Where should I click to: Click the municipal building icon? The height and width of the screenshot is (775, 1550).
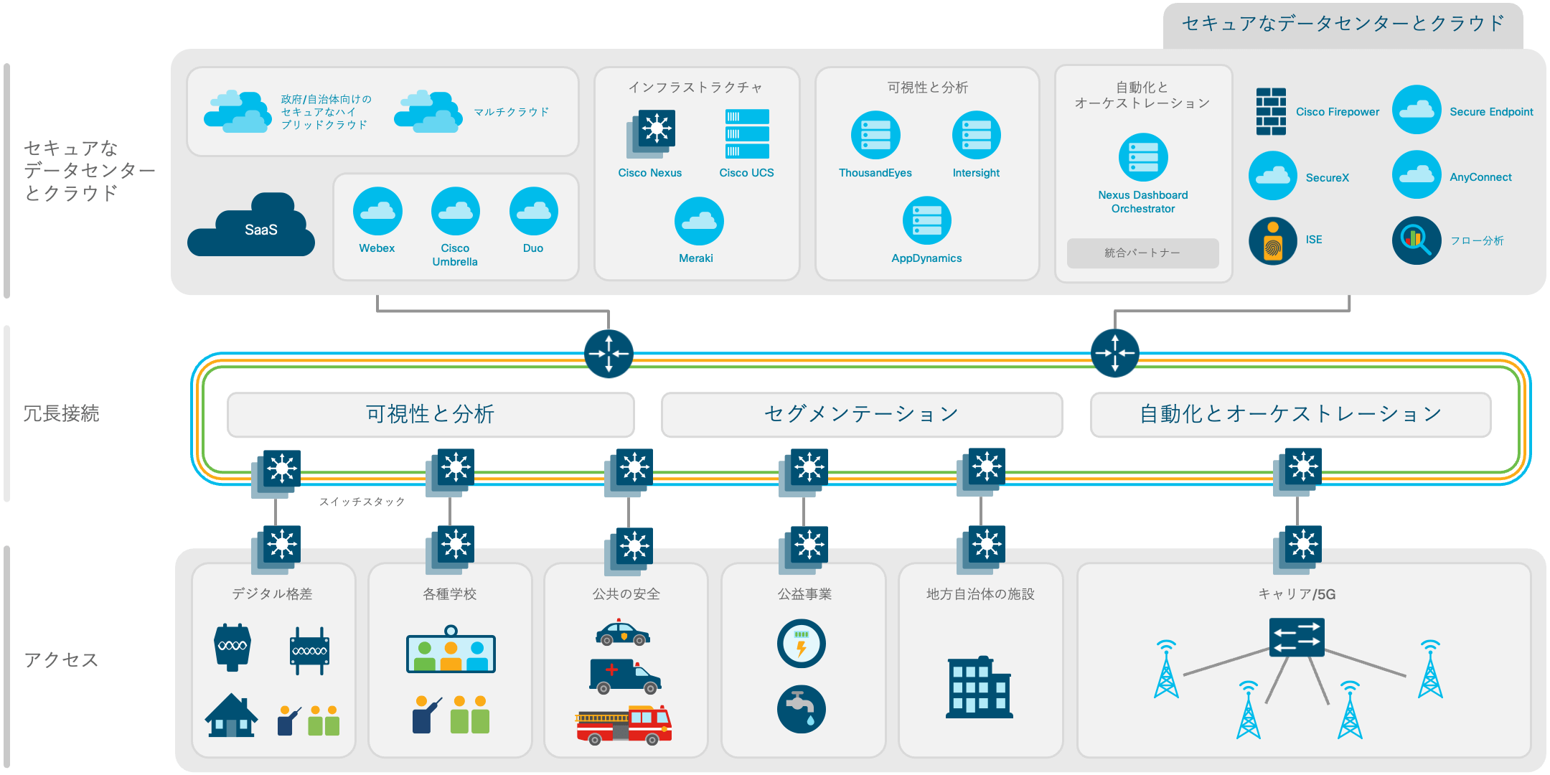click(x=980, y=687)
